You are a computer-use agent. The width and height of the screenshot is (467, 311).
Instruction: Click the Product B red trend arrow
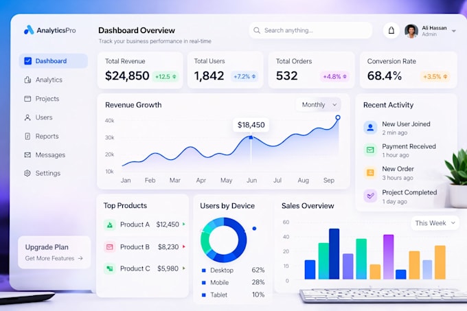click(x=184, y=246)
